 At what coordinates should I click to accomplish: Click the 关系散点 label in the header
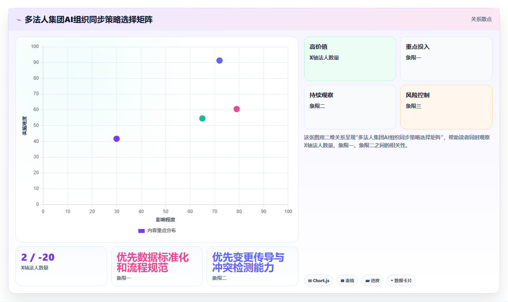pyautogui.click(x=481, y=19)
